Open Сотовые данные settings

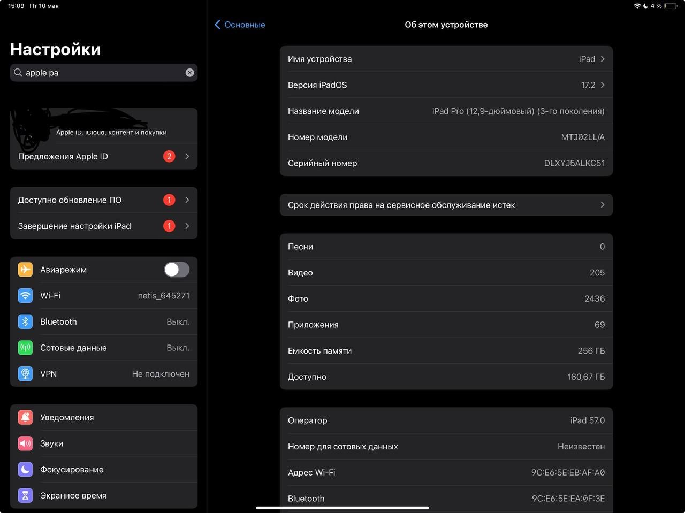tap(104, 348)
